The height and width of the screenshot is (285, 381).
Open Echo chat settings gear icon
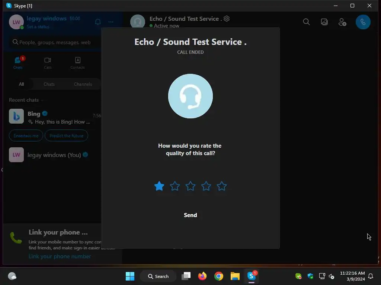click(227, 19)
